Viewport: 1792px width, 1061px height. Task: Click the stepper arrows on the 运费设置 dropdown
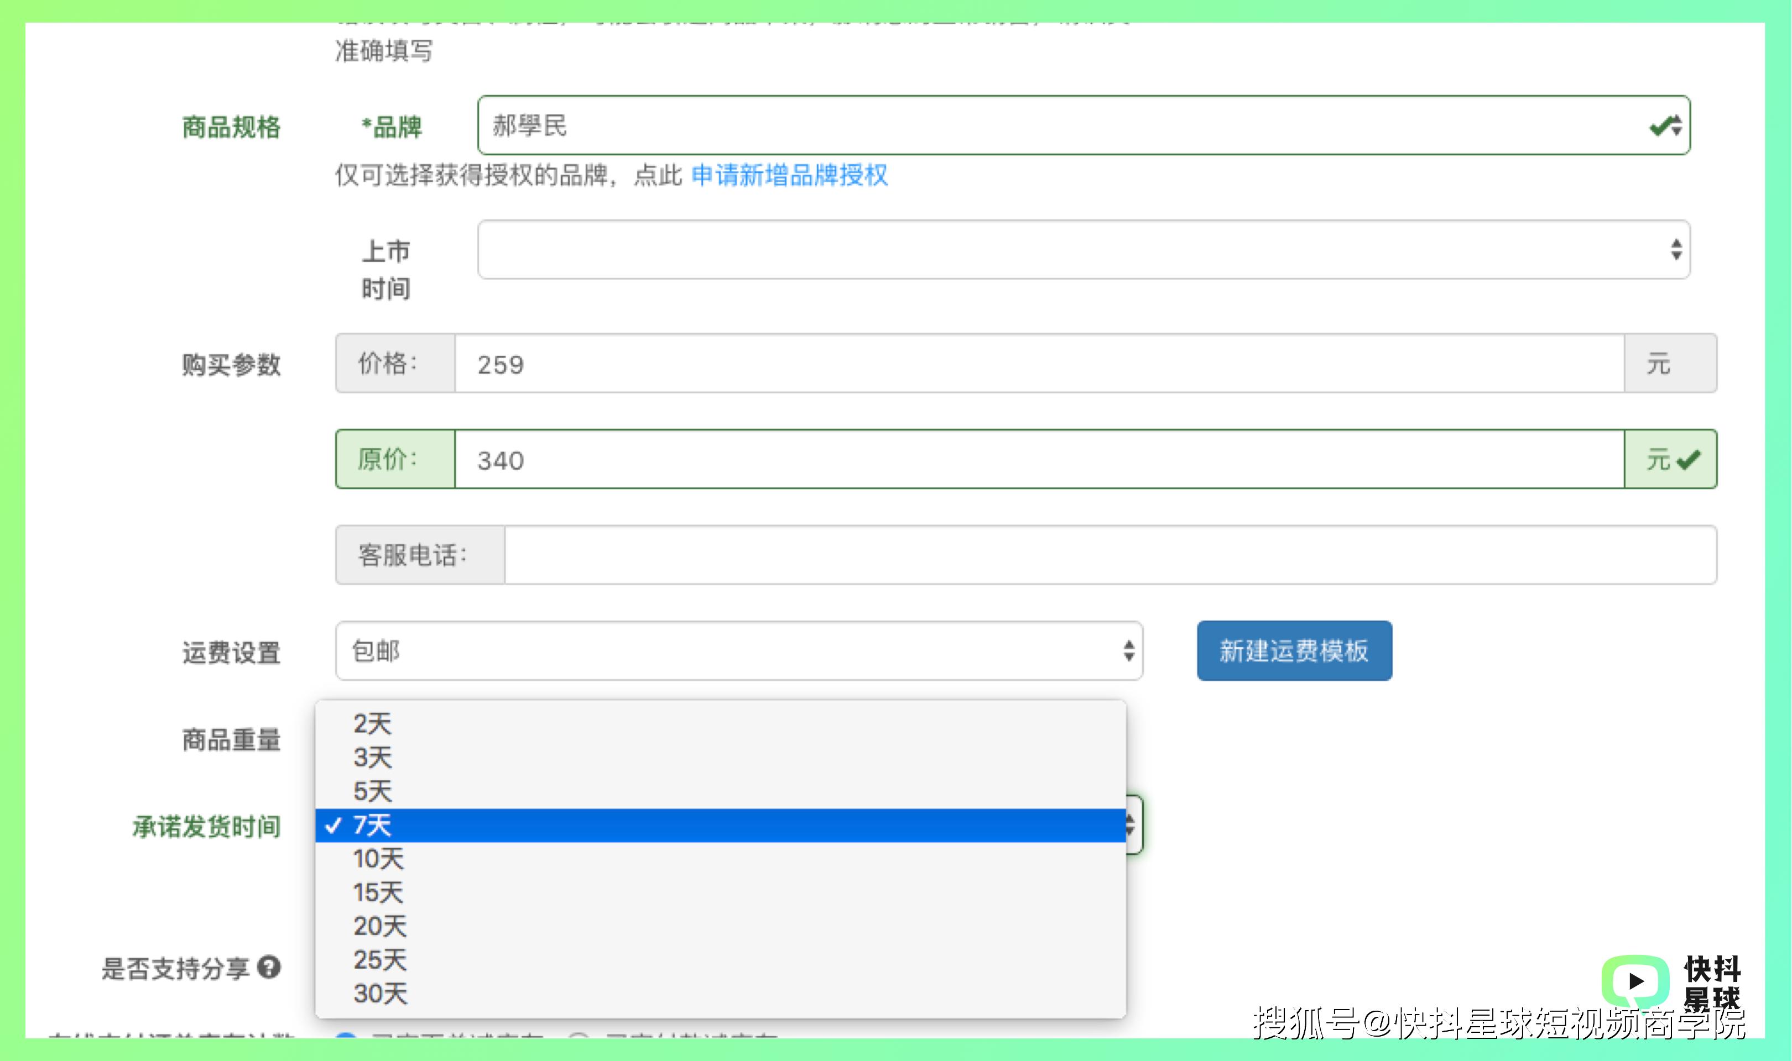click(1128, 652)
